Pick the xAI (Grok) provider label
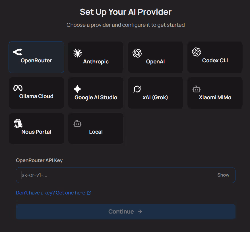 [x=155, y=97]
